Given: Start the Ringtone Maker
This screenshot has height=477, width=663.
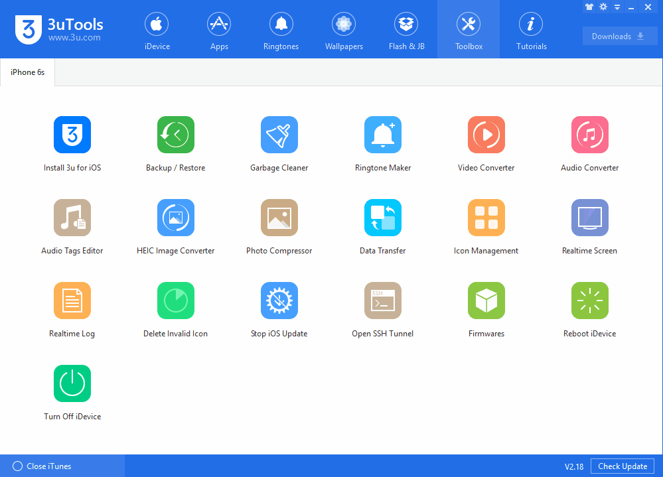Looking at the screenshot, I should pyautogui.click(x=383, y=135).
